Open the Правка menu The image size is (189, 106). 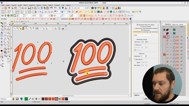(x=8, y=5)
